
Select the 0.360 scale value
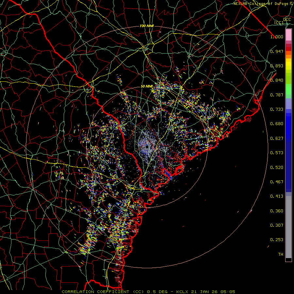[277, 211]
